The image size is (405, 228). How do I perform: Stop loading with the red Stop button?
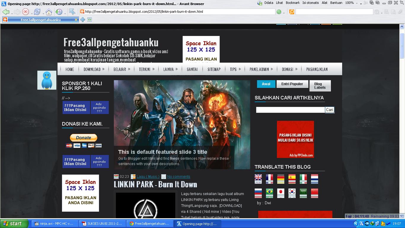click(25, 12)
